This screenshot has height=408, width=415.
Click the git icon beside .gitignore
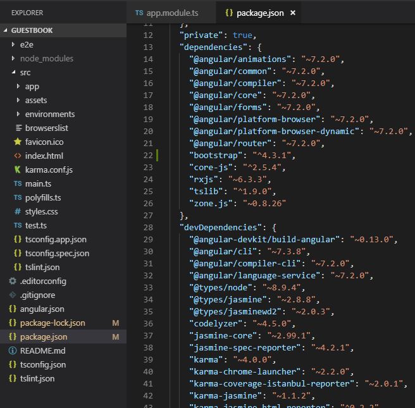tap(13, 295)
